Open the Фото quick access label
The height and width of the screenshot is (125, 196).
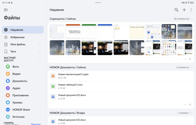(16, 67)
